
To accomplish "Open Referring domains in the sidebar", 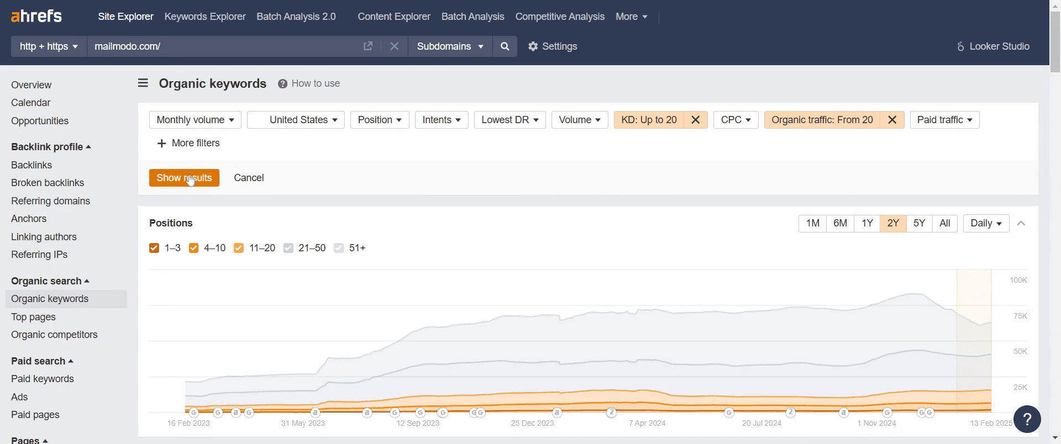I will (50, 201).
